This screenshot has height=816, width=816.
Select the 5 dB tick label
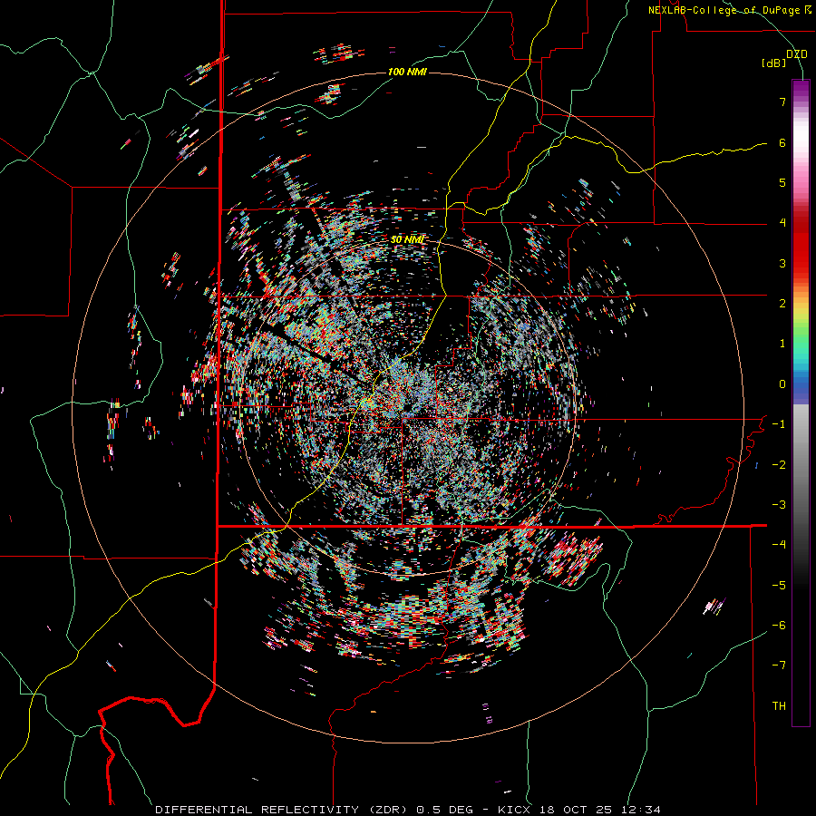tap(782, 182)
